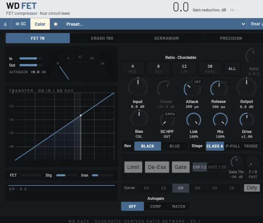Click the GR 6 S history graph
The height and width of the screenshot is (223, 263).
coord(62,192)
